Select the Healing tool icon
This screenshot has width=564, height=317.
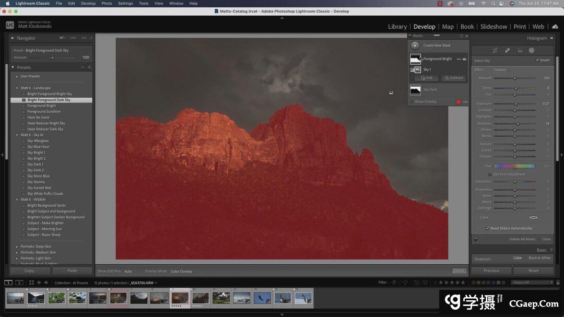[507, 51]
